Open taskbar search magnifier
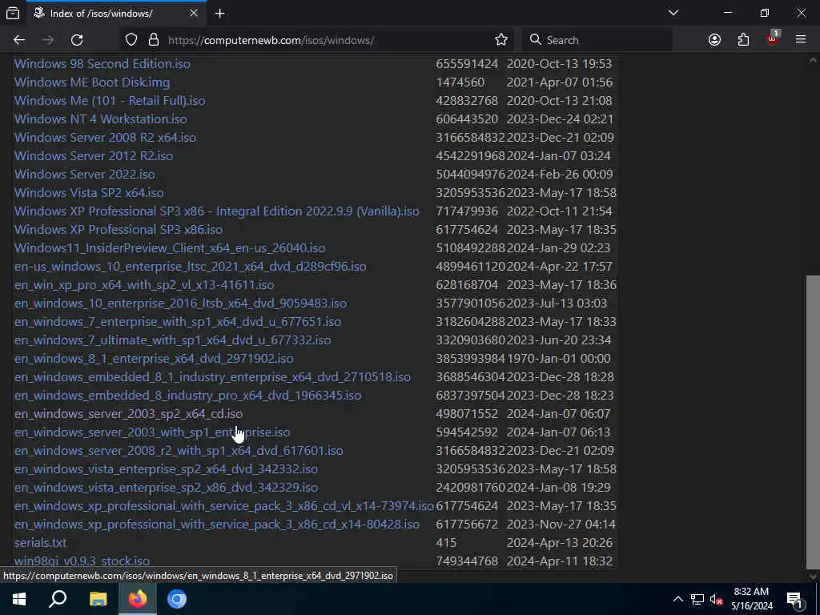 pyautogui.click(x=58, y=599)
